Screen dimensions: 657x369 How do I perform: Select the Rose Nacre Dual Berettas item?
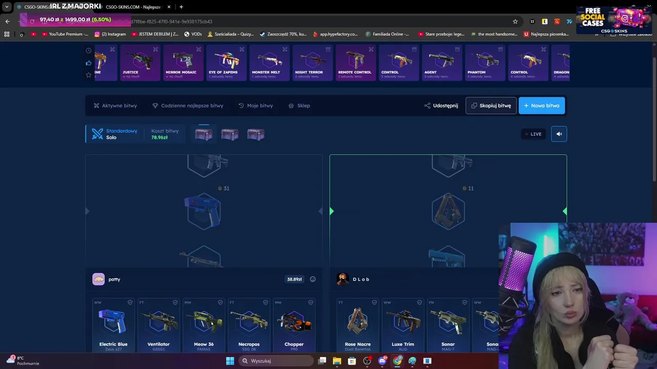tap(358, 325)
